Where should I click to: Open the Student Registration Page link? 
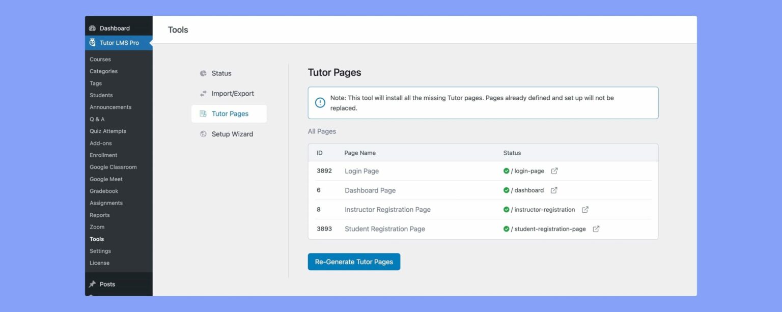(x=384, y=229)
